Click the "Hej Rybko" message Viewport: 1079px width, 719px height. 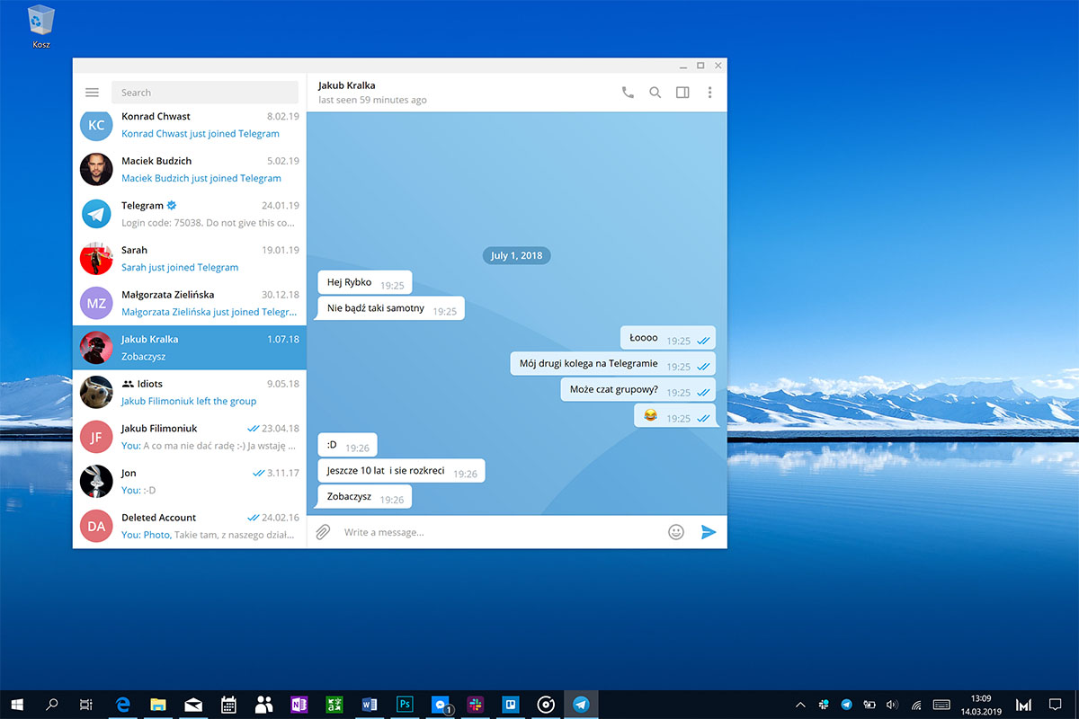pyautogui.click(x=365, y=282)
